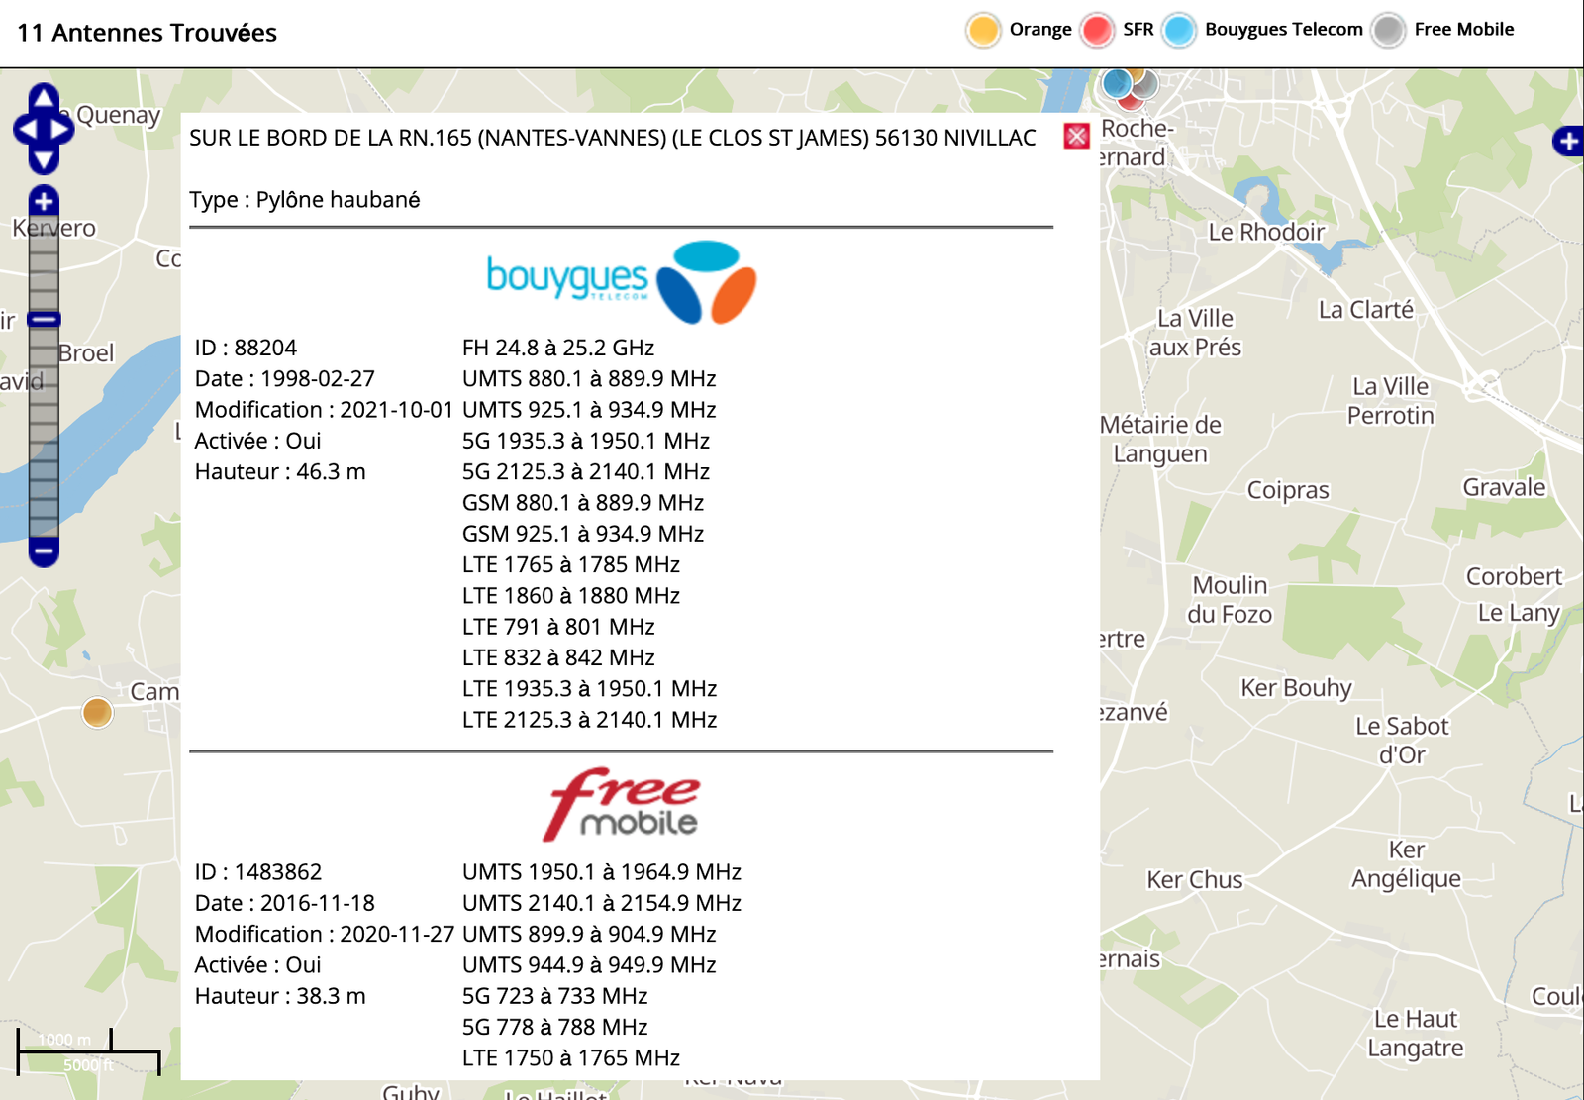This screenshot has height=1100, width=1584.
Task: Click 'LTE 1750 à 1765 MHz' entry
Action: pyautogui.click(x=571, y=1058)
